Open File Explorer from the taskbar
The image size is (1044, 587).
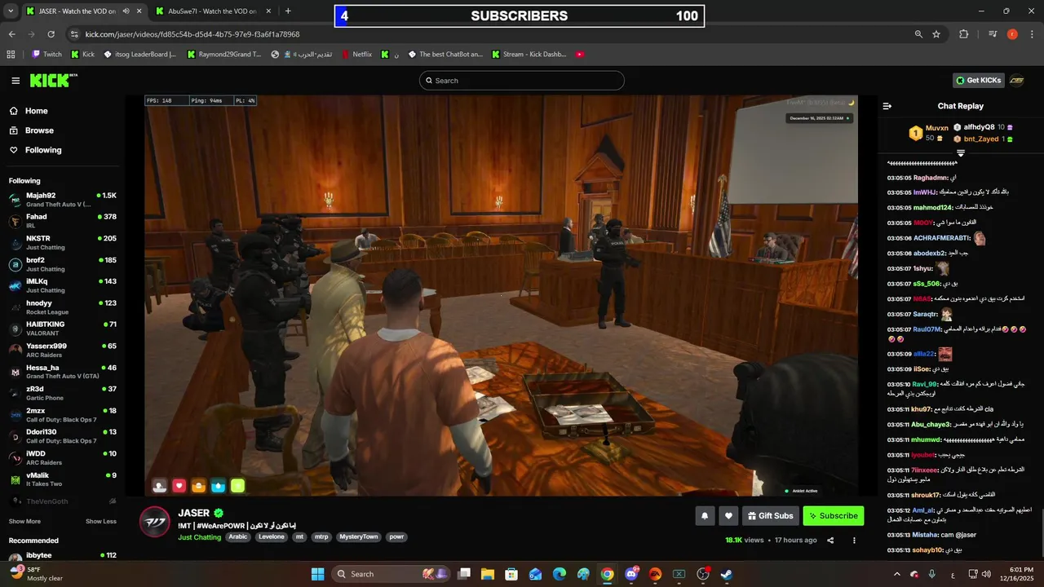487,574
